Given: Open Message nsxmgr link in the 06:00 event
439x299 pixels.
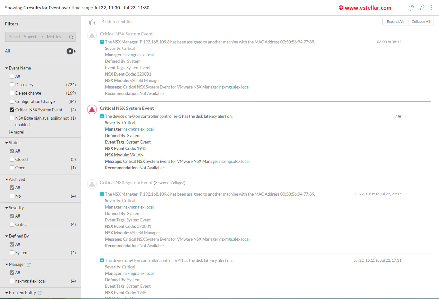Looking at the screenshot, I should click(x=234, y=87).
